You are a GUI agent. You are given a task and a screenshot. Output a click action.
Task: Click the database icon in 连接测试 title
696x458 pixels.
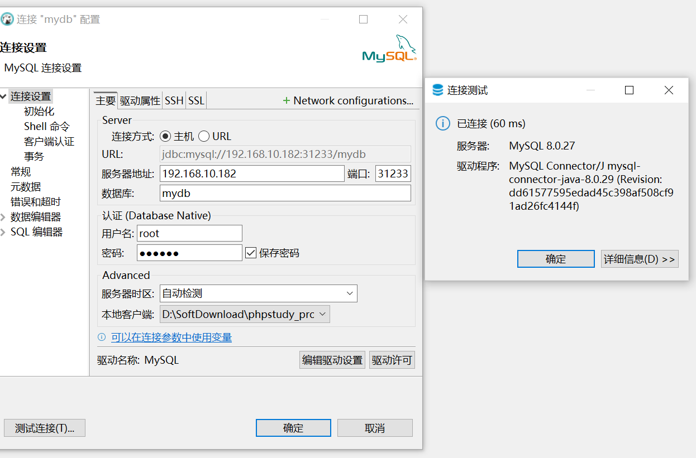(438, 90)
